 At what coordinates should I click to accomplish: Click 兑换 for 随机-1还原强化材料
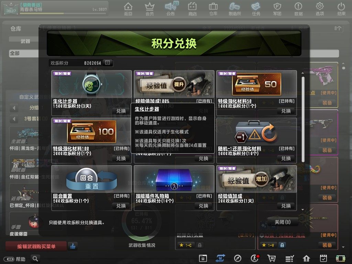tap(286, 158)
